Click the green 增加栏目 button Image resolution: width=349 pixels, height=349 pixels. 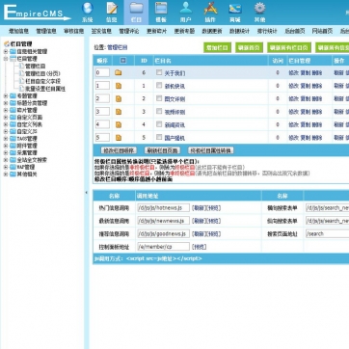coord(218,47)
